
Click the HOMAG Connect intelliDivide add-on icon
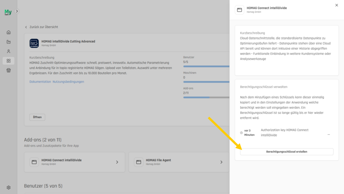point(34,162)
